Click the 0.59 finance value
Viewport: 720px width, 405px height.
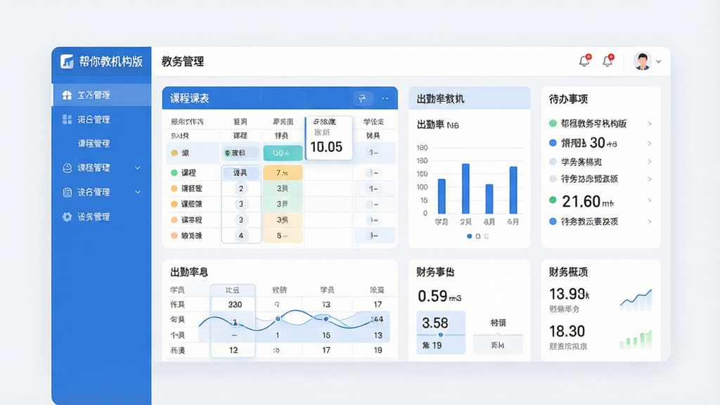pos(439,296)
